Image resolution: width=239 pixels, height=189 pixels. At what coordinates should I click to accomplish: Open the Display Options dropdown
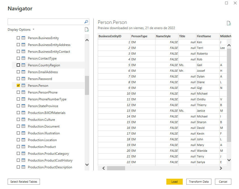tap(21, 30)
